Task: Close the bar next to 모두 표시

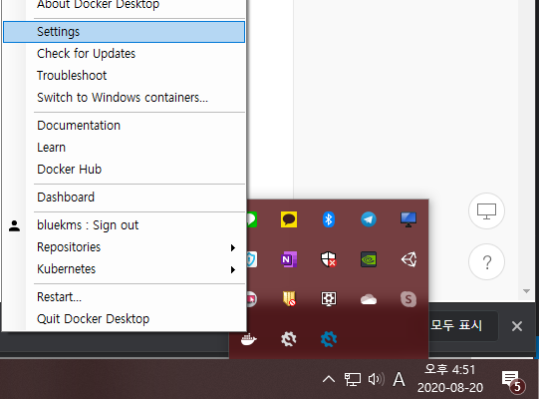Action: tap(517, 326)
